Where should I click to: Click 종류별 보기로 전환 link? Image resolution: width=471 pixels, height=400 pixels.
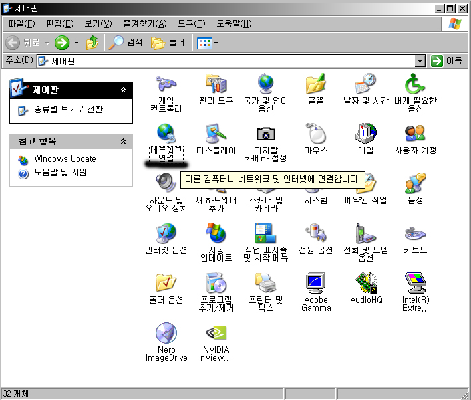pos(69,109)
